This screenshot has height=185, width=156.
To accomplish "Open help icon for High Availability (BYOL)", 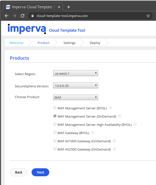I will (135, 124).
